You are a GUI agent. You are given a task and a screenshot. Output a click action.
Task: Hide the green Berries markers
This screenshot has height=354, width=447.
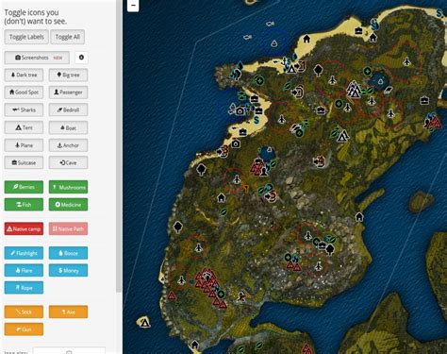click(24, 187)
